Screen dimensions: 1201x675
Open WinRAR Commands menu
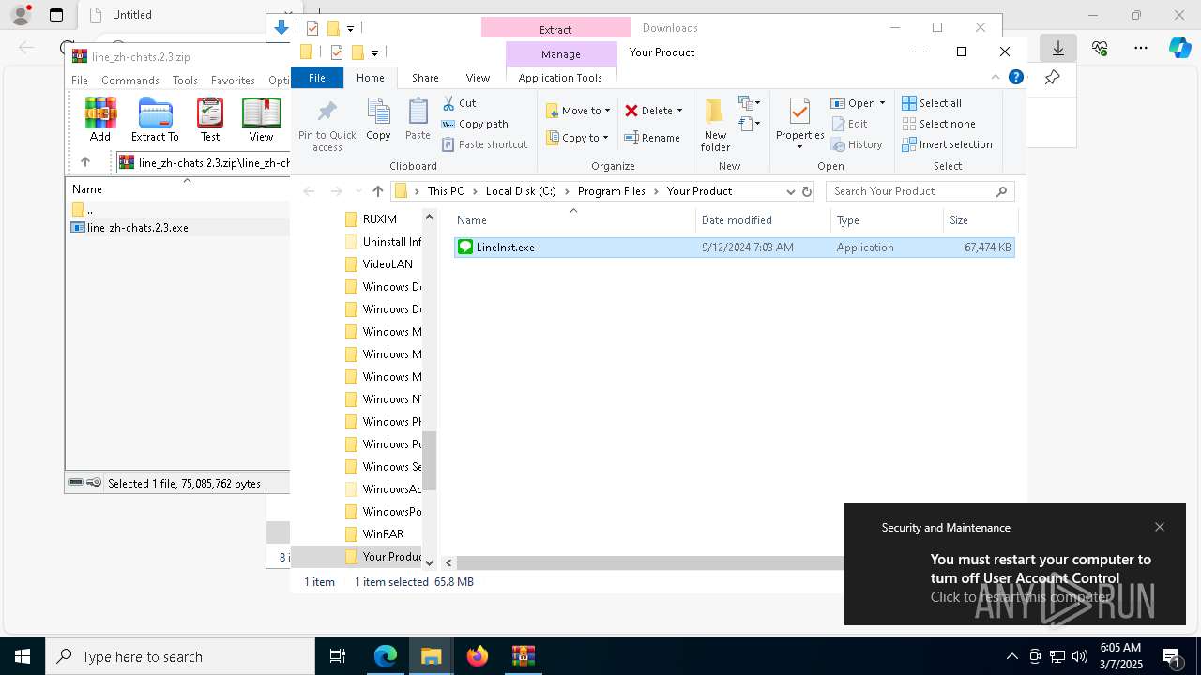(130, 81)
